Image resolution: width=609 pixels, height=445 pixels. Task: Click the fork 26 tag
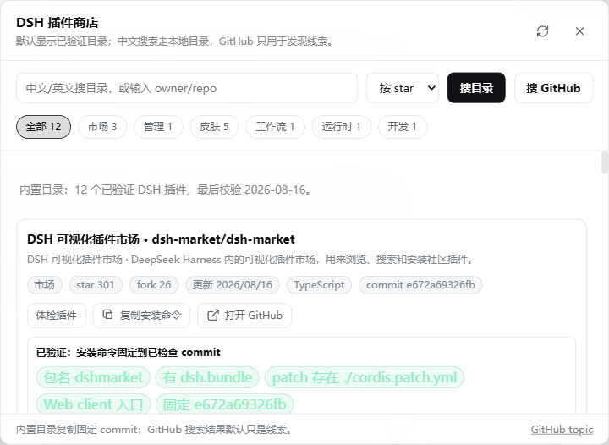pyautogui.click(x=154, y=285)
